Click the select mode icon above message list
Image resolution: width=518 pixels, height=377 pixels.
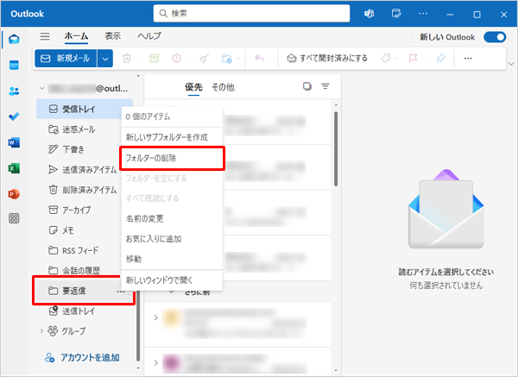point(307,86)
